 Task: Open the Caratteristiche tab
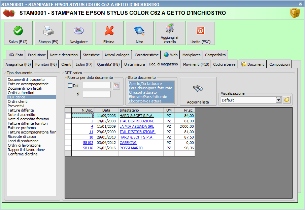click(147, 55)
